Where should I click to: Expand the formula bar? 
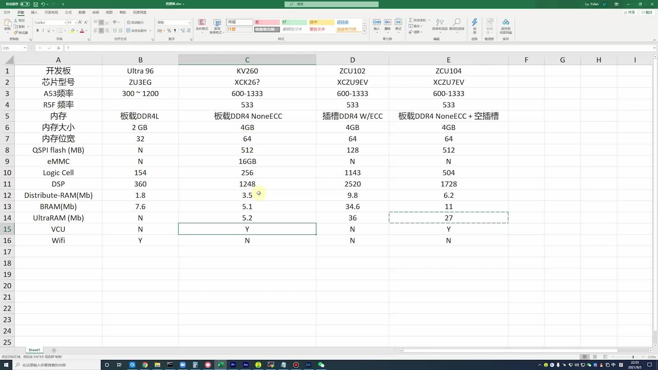tap(654, 48)
